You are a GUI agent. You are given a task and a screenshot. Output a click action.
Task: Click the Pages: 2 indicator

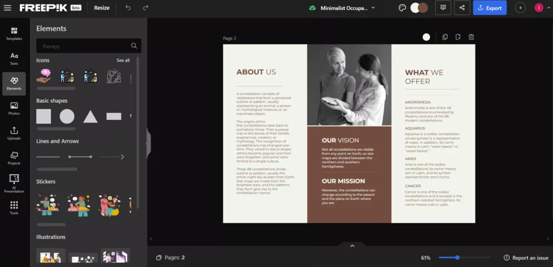point(171,258)
